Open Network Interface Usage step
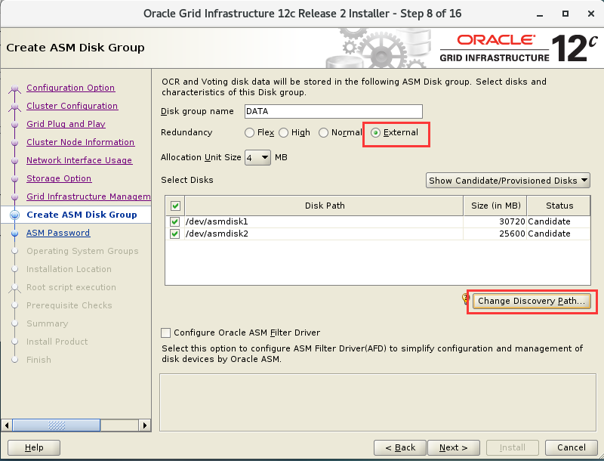Screen dimensions: 604x461 coord(79,160)
